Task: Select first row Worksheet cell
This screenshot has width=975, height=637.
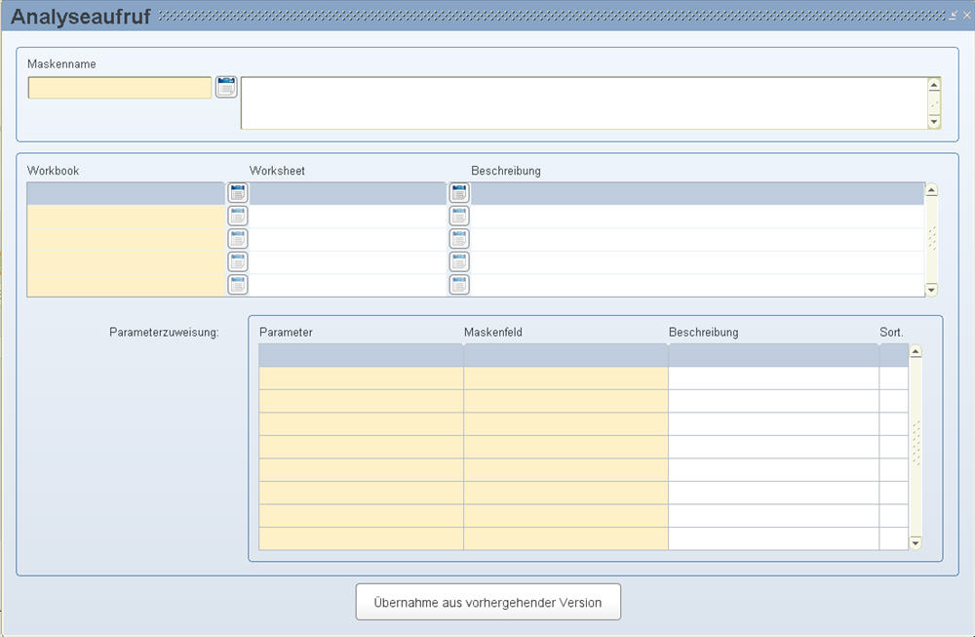Action: click(348, 193)
